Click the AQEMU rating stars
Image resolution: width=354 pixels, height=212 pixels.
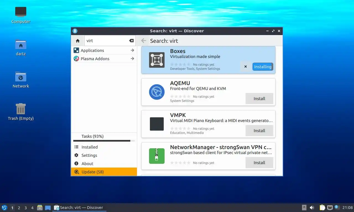[180, 97]
